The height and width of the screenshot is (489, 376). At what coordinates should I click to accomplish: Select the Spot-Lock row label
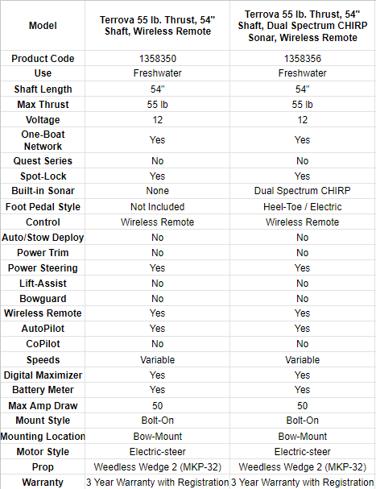[43, 176]
